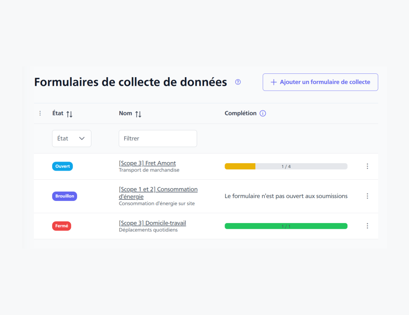
Task: Open help icon beside page title
Action: 238,82
